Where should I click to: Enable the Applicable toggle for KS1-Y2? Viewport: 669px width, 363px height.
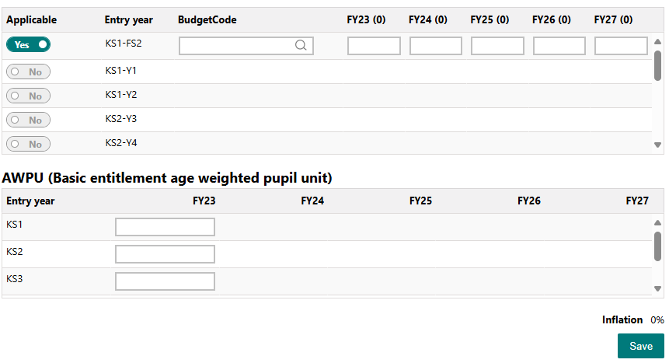pos(28,96)
